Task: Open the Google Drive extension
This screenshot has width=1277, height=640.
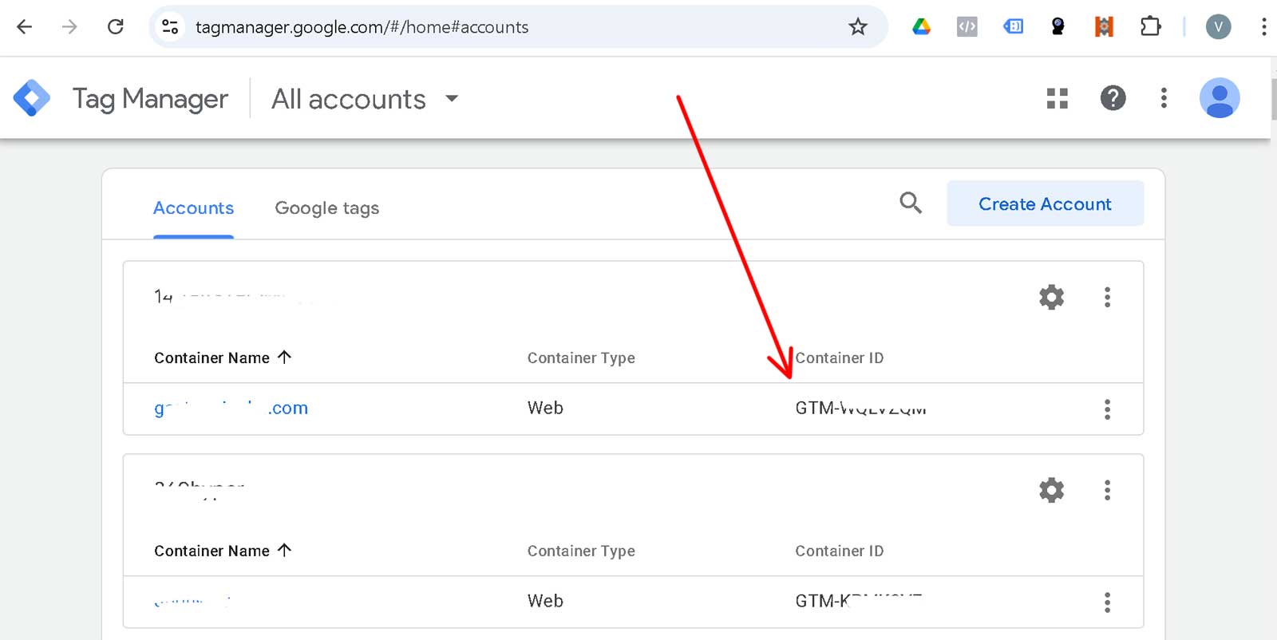Action: (x=922, y=27)
